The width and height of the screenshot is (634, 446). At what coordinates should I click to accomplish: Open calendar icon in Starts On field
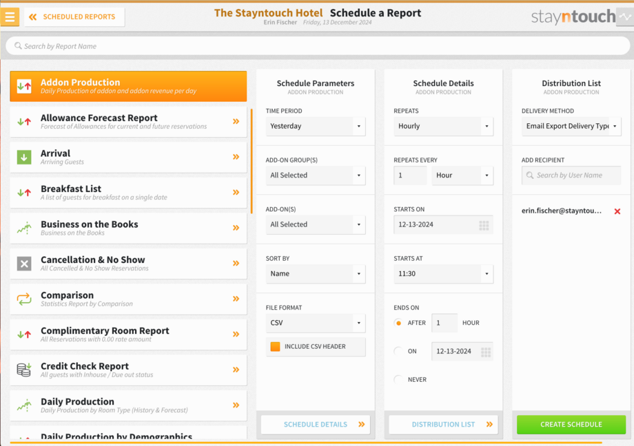point(484,226)
